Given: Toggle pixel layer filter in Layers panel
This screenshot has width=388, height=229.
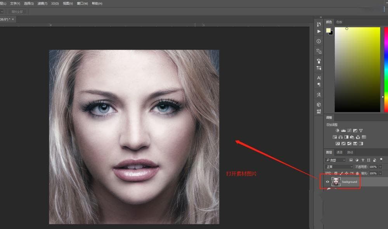Looking at the screenshot, I should click(x=351, y=160).
